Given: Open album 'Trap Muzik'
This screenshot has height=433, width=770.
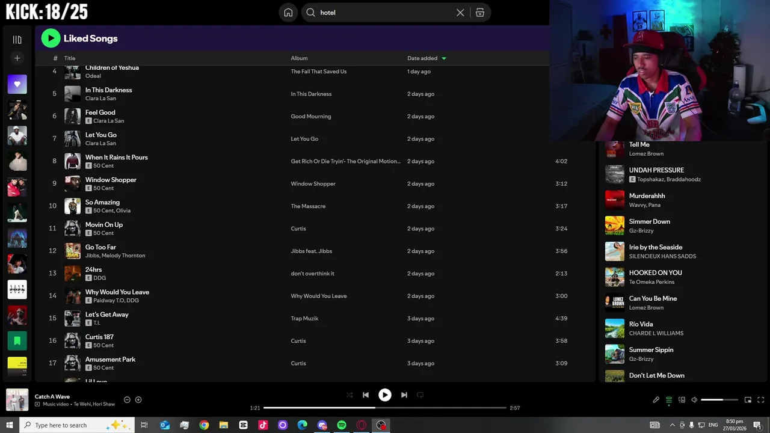Looking at the screenshot, I should [x=304, y=319].
